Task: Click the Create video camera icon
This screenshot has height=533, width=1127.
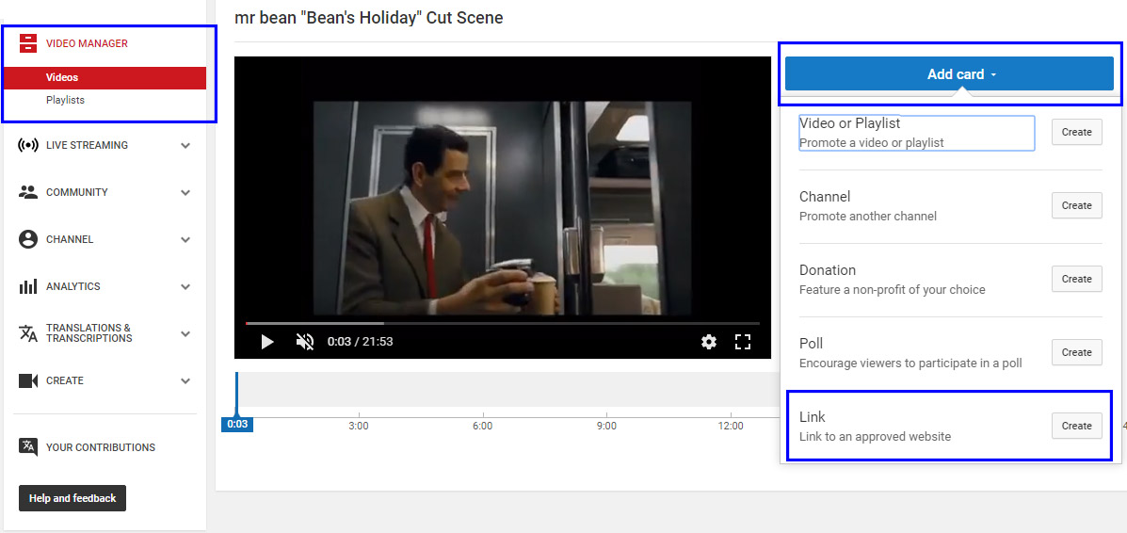Action: [x=28, y=380]
